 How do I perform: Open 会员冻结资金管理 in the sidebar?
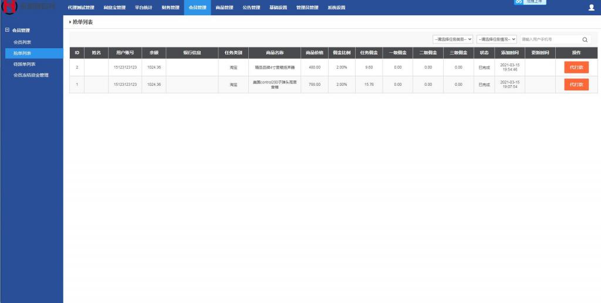click(x=31, y=75)
